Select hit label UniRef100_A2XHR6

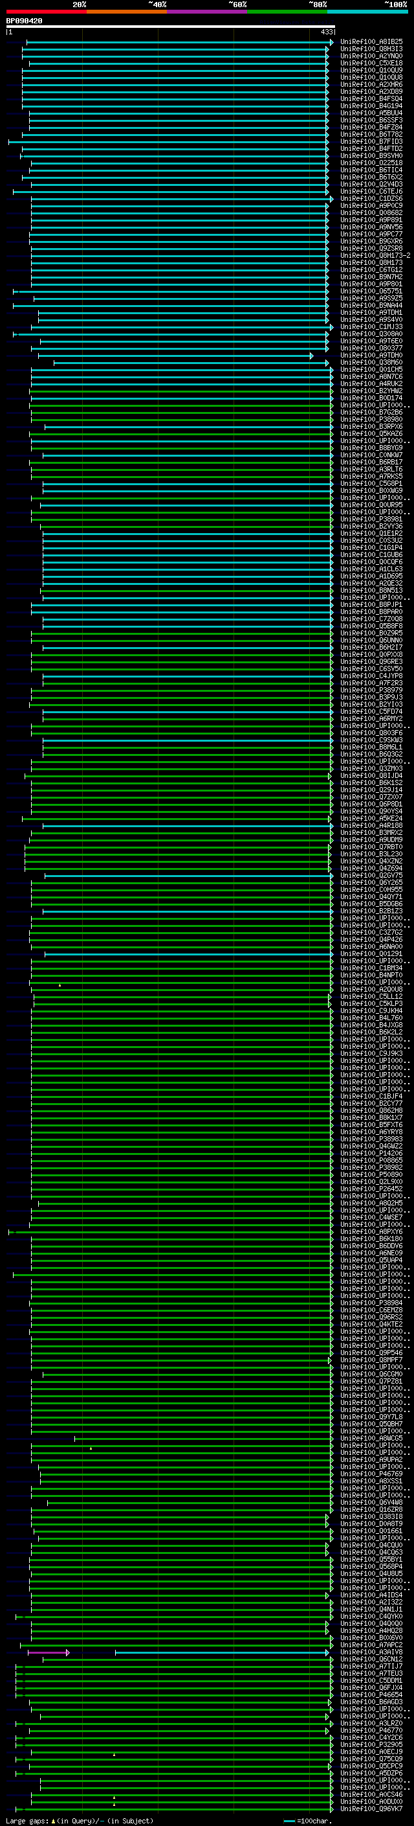[371, 84]
